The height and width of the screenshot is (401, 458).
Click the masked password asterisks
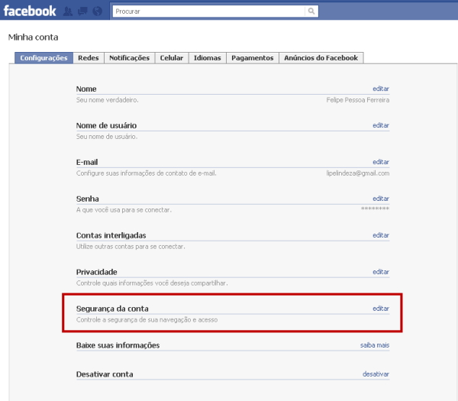tap(375, 209)
